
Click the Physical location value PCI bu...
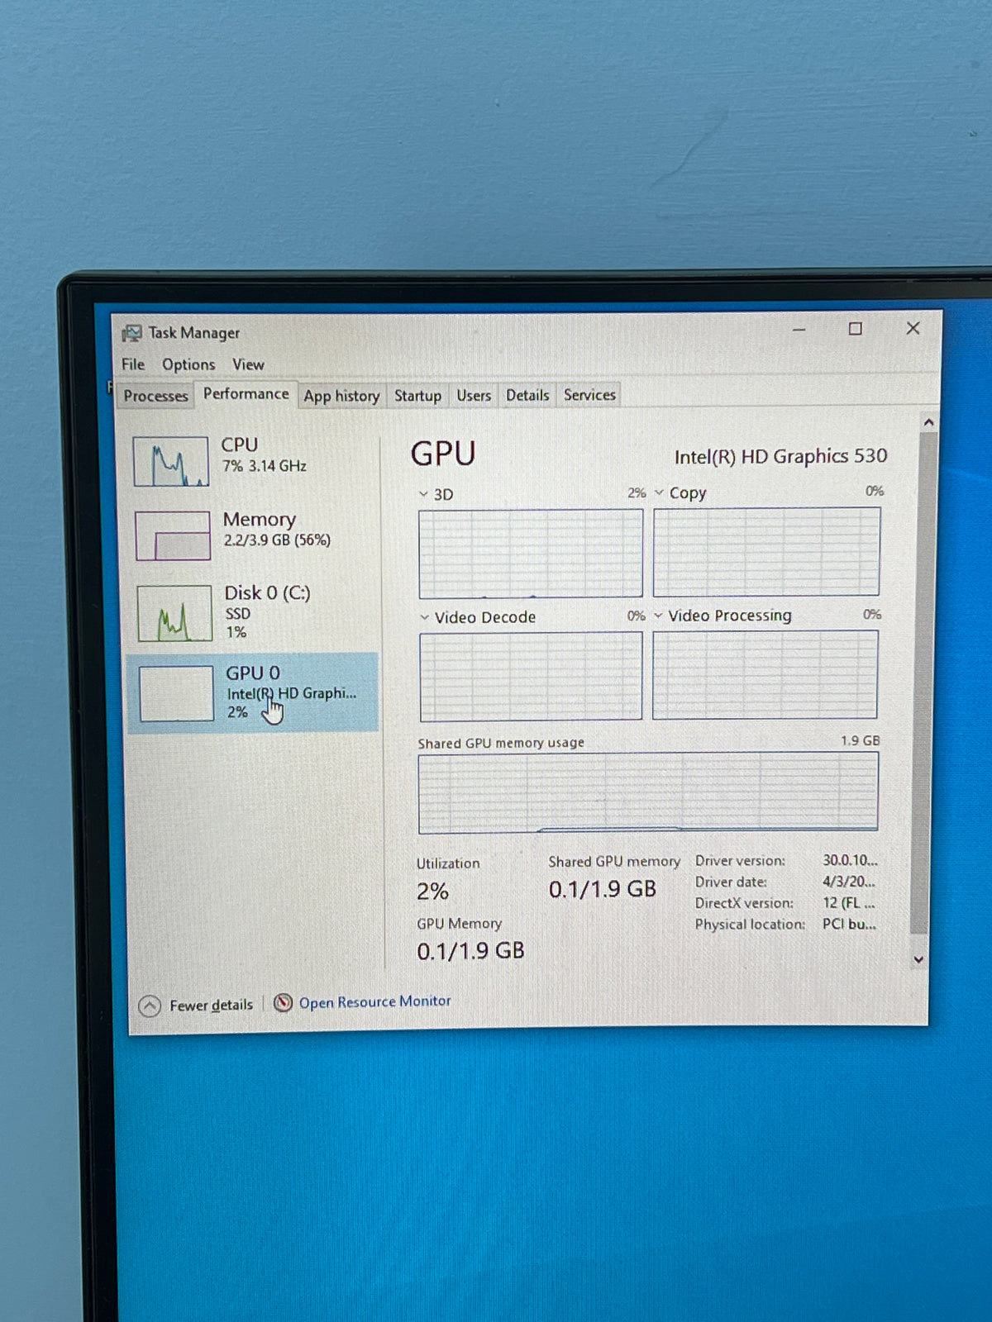pyautogui.click(x=849, y=925)
